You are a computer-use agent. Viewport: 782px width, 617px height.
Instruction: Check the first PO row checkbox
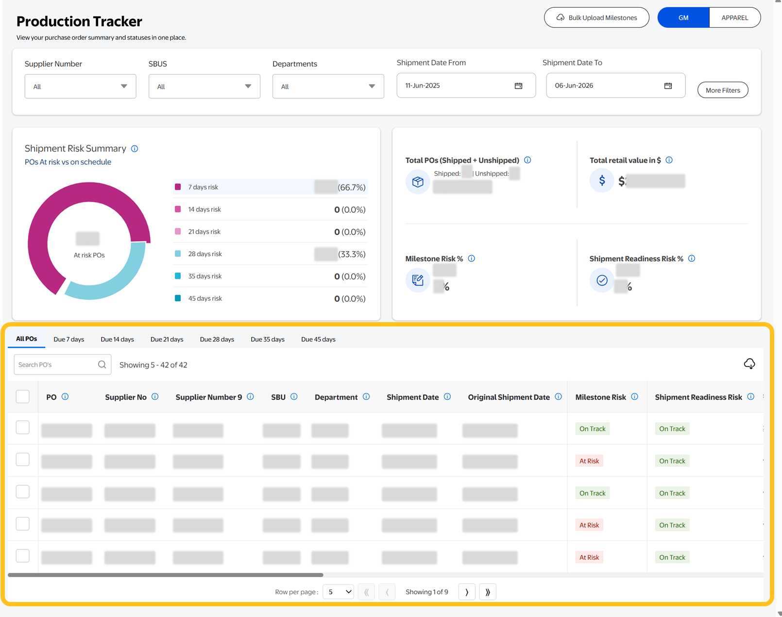(x=23, y=428)
